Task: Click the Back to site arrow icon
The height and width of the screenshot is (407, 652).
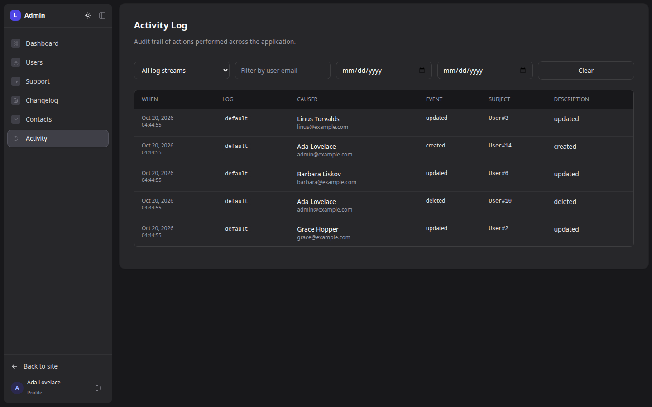Action: tap(14, 366)
